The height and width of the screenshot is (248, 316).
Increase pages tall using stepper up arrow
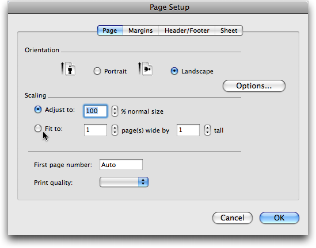pyautogui.click(x=207, y=127)
